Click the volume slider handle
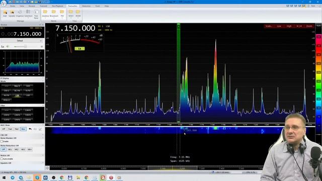This screenshot has height=181, width=322. click(x=26, y=47)
